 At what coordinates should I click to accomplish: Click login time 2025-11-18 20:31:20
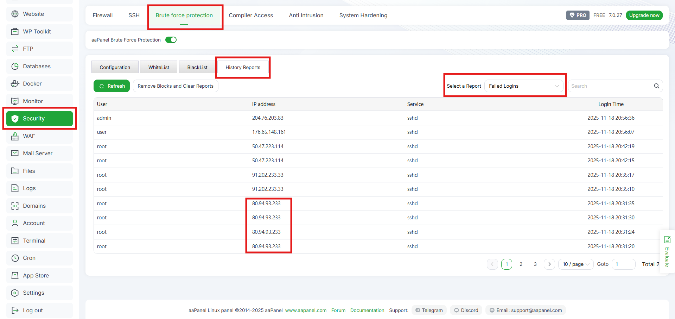coord(611,246)
